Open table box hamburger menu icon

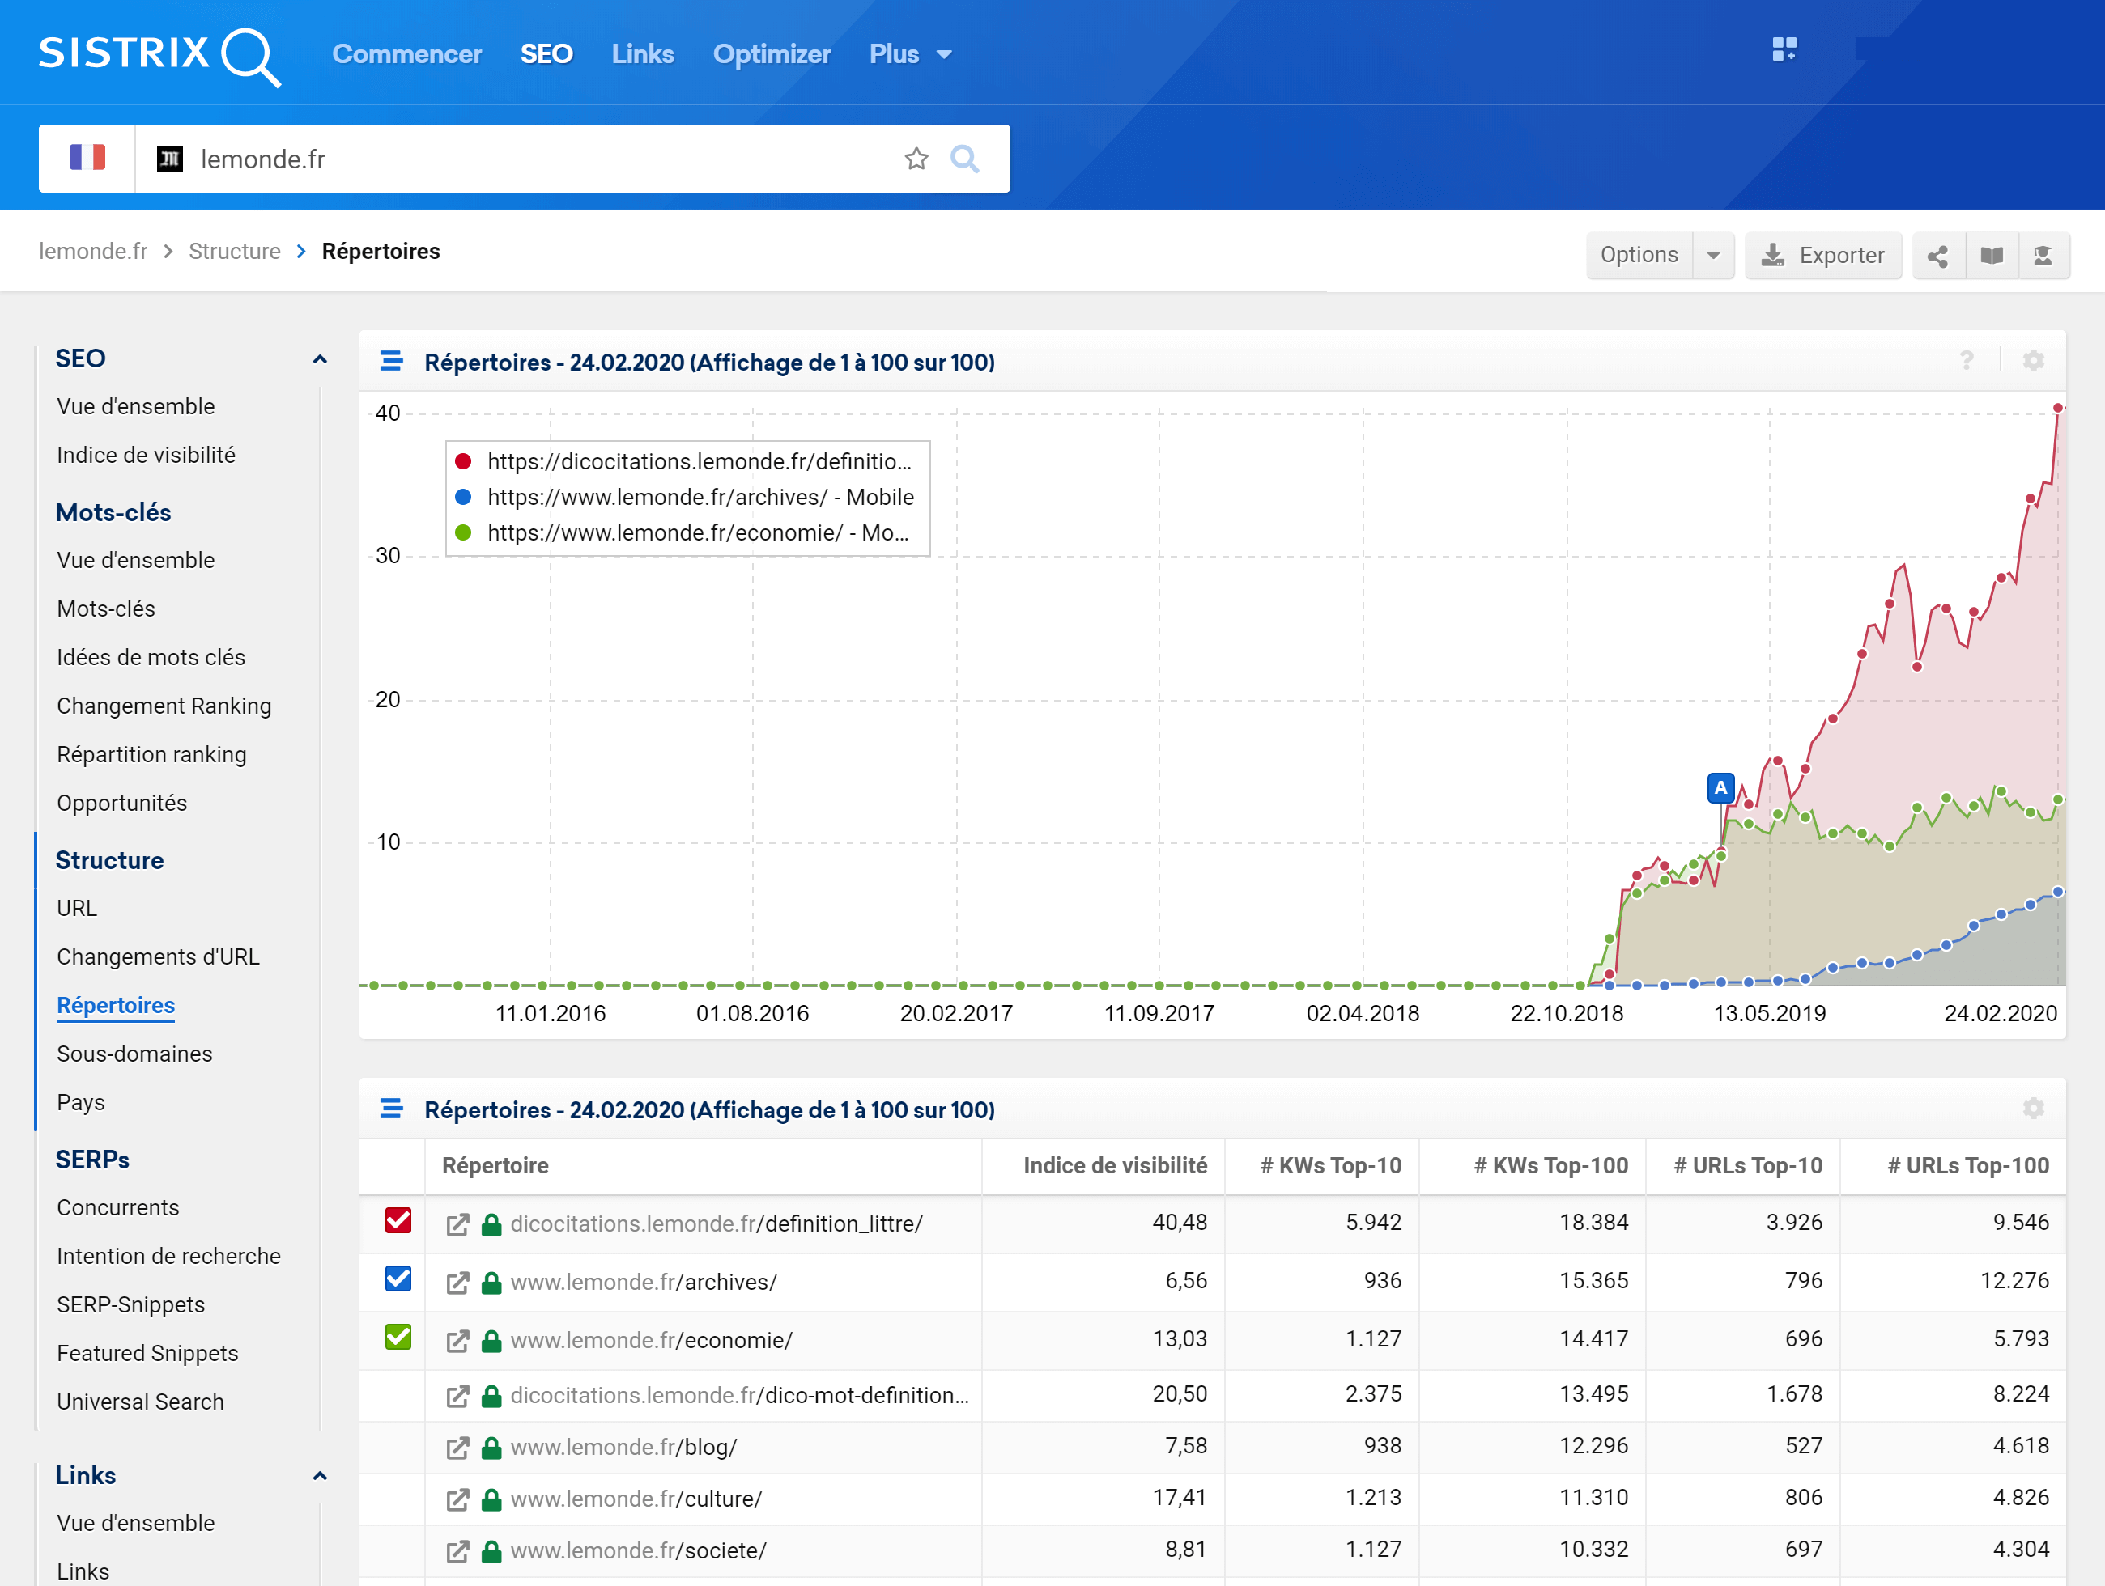[x=391, y=1109]
